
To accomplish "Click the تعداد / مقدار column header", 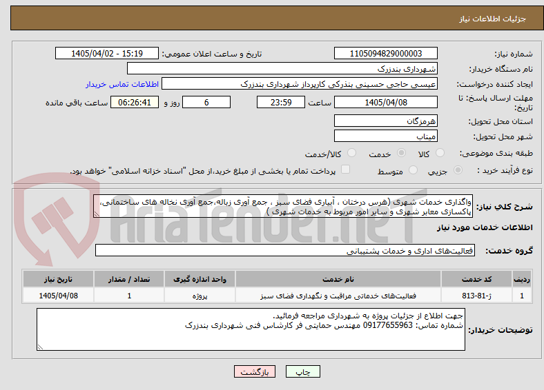I will (x=129, y=279).
